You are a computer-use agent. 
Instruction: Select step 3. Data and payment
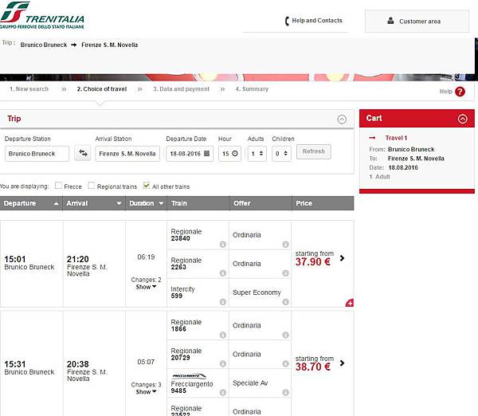tap(181, 89)
